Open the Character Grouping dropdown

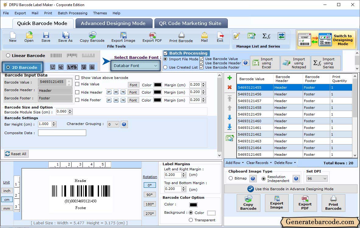113,124
